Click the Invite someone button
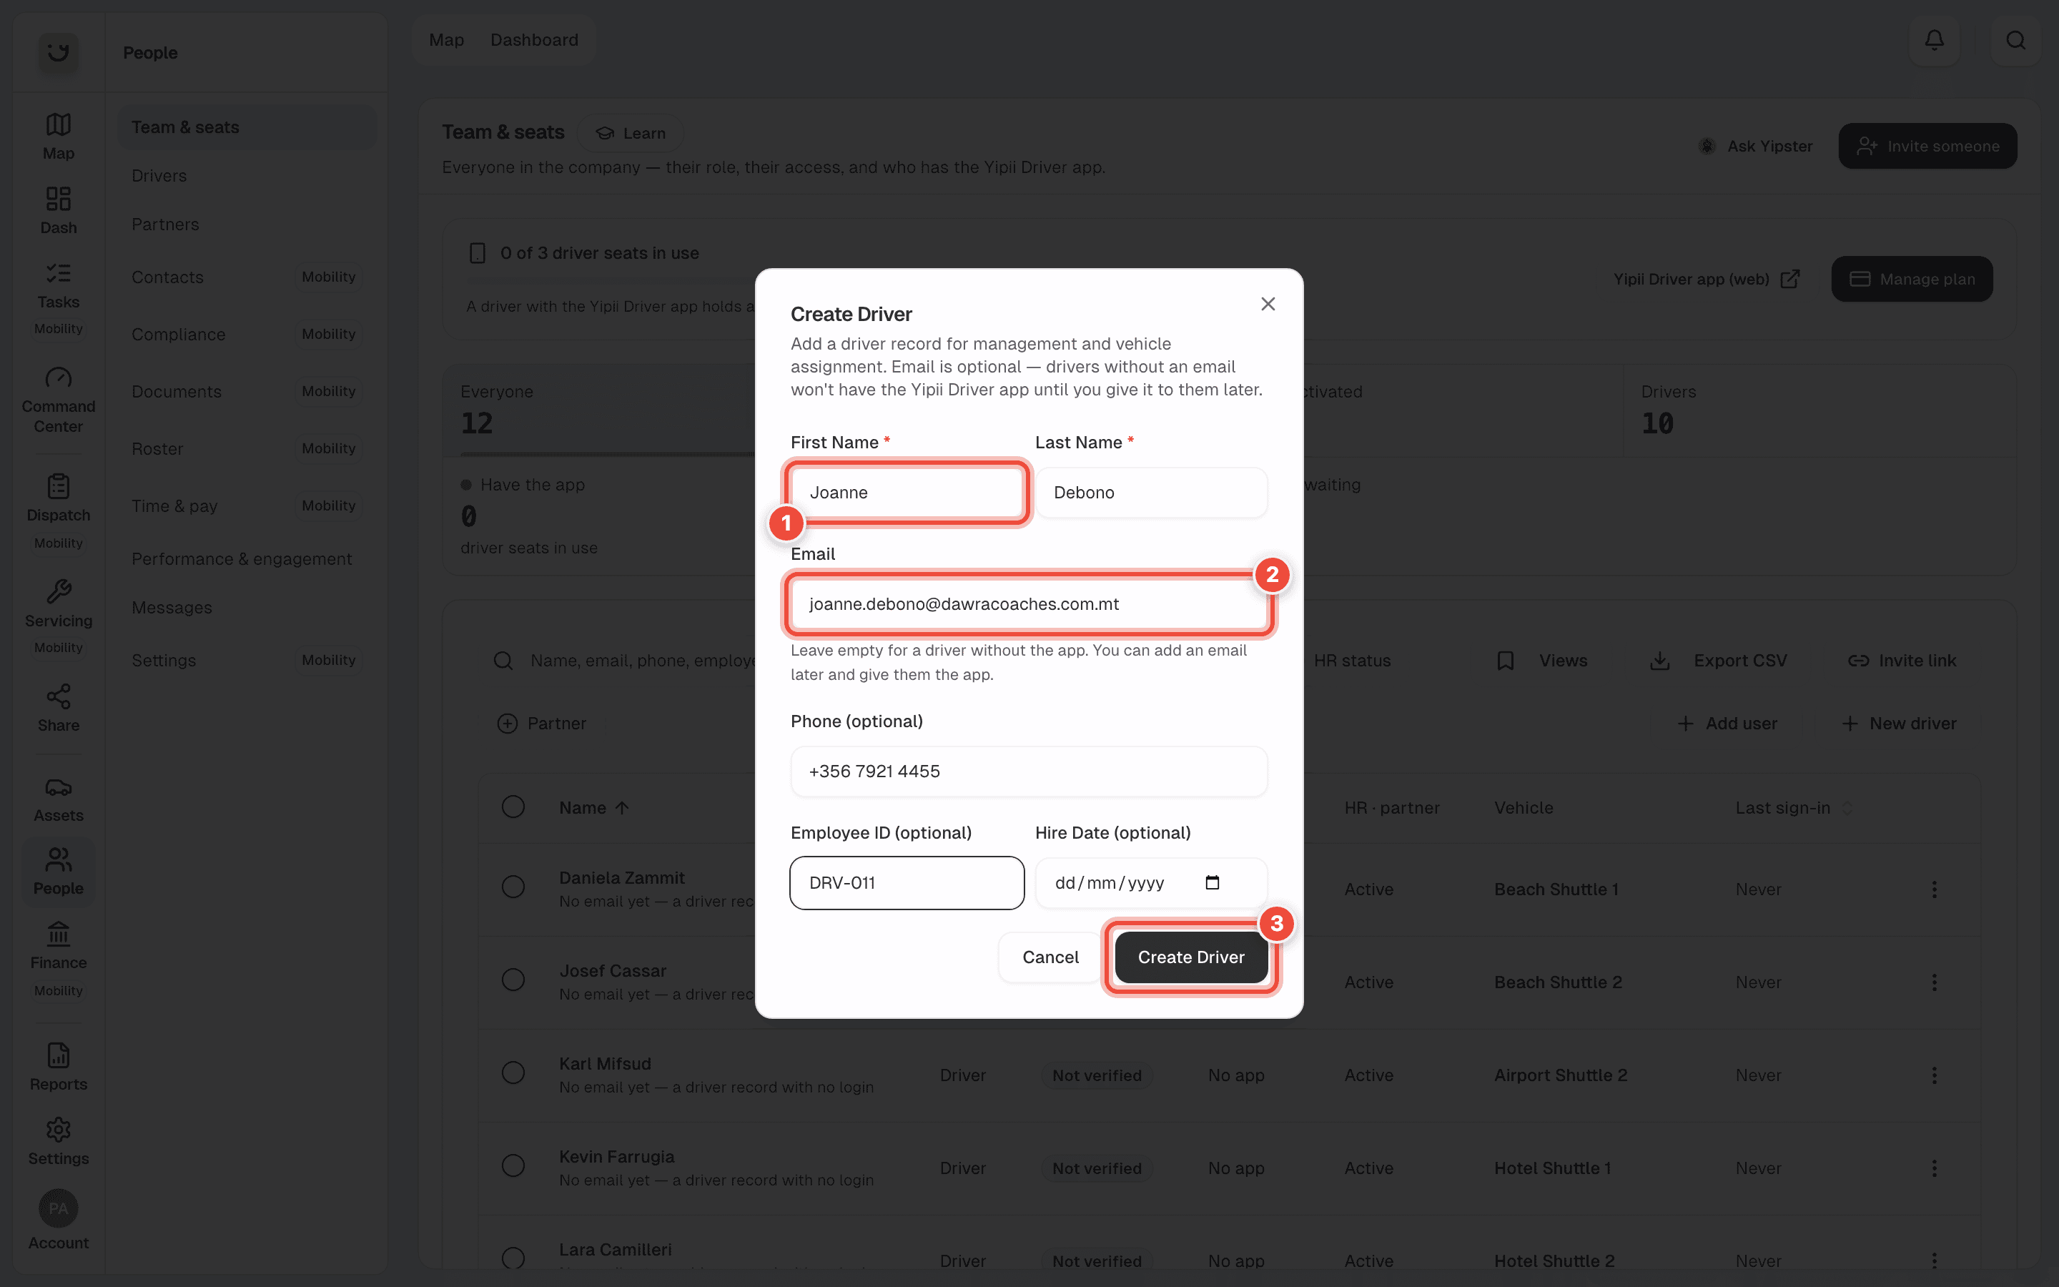Screen dimensions: 2059x1287 (1927, 146)
